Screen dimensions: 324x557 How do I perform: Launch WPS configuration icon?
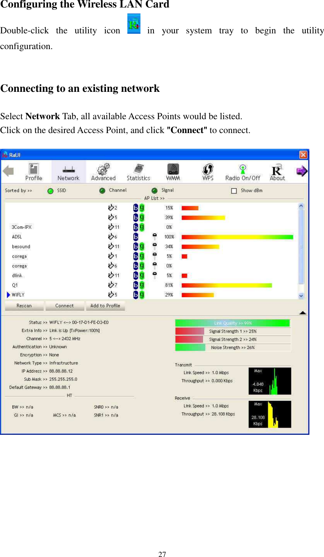pyautogui.click(x=208, y=171)
